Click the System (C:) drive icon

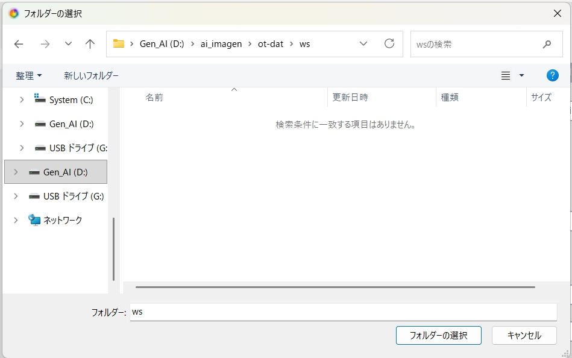coord(40,98)
